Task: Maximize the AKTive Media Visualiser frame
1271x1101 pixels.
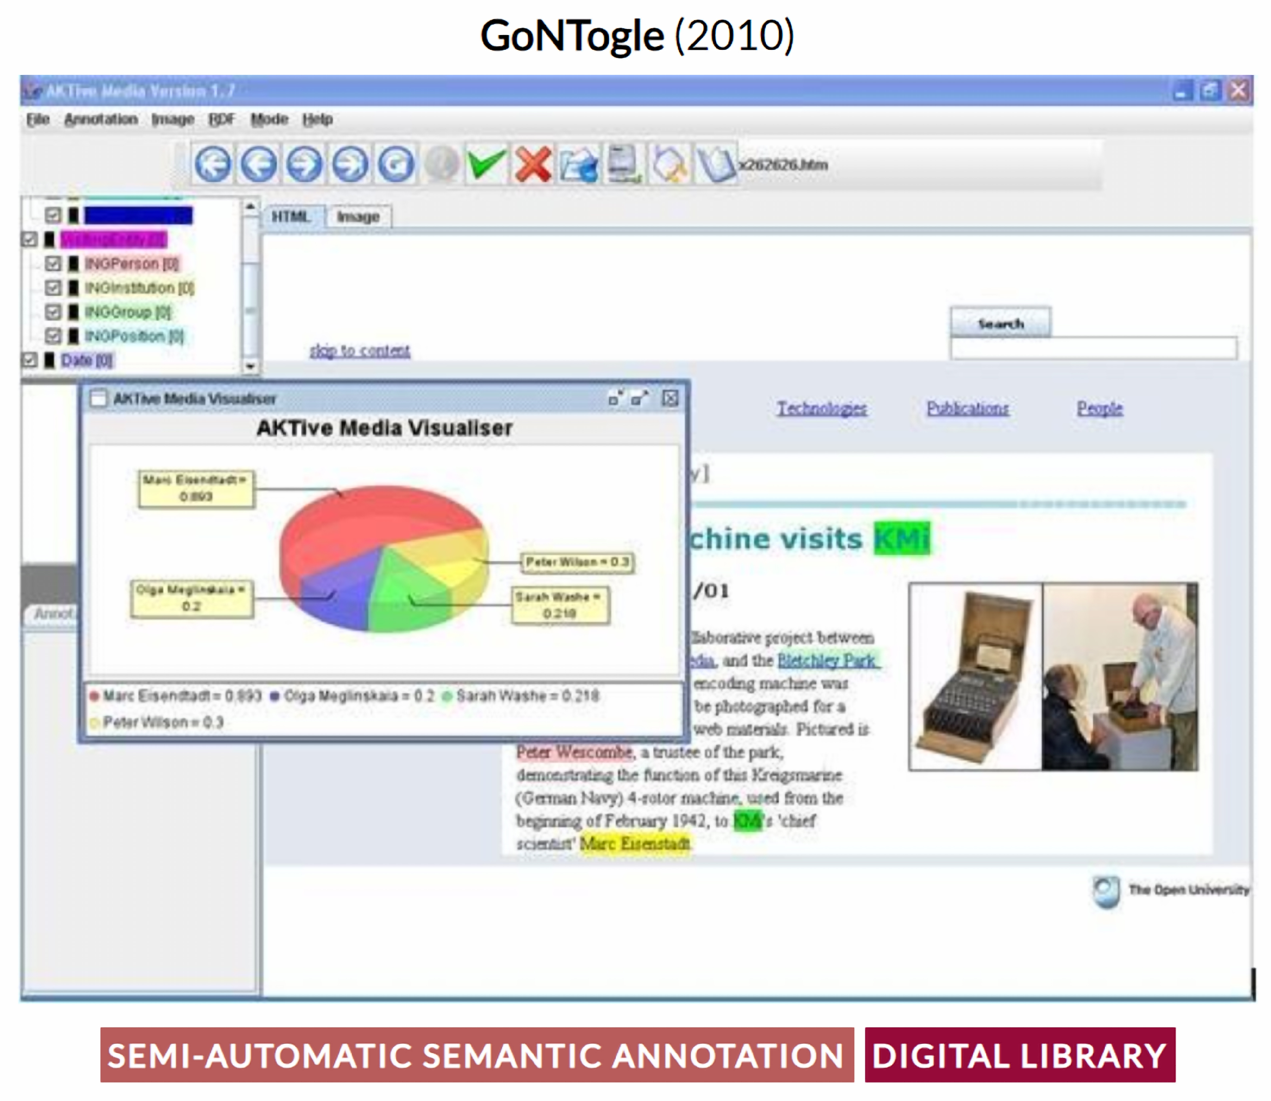Action: point(640,399)
